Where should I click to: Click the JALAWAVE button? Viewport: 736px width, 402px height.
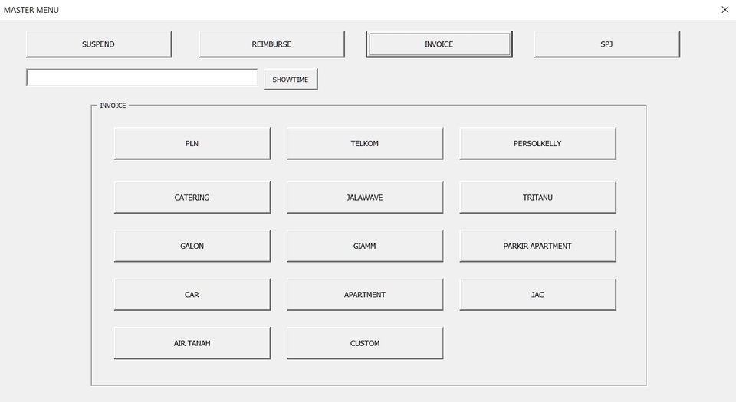tap(365, 198)
